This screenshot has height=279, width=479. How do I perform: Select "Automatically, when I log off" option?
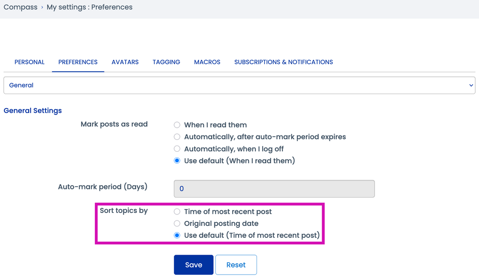[x=177, y=149]
